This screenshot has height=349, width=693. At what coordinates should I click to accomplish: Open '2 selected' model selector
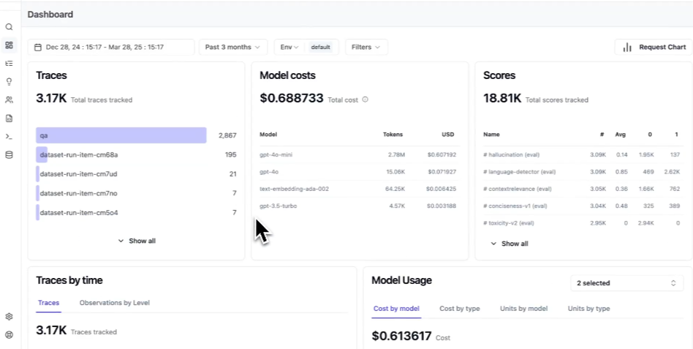[x=626, y=283]
